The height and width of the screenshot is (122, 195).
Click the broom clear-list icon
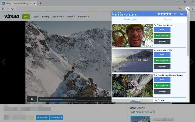click(175, 14)
